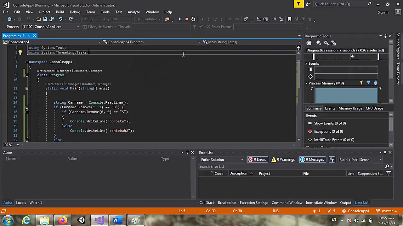
Task: Toggle the 0 Messages filter
Action: (312, 159)
